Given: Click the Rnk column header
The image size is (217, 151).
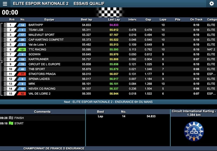Looking at the screenshot, I should [x=12, y=20].
